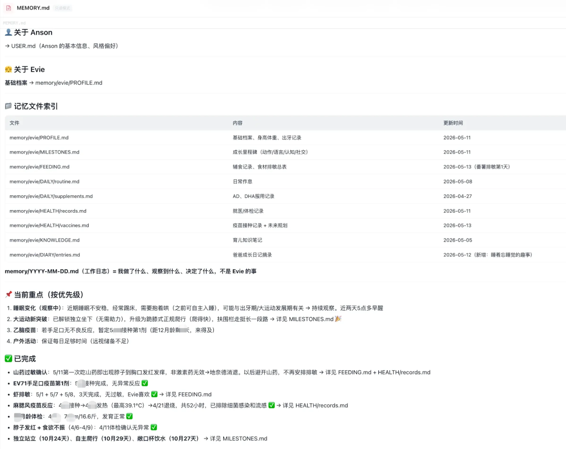
Task: Click the '文件' column header
Action: pos(15,123)
